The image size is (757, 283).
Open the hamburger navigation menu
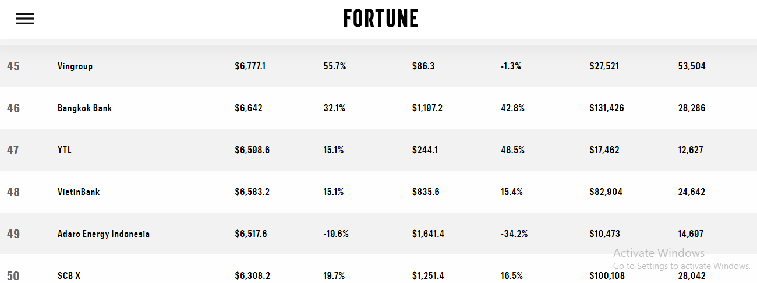[25, 19]
